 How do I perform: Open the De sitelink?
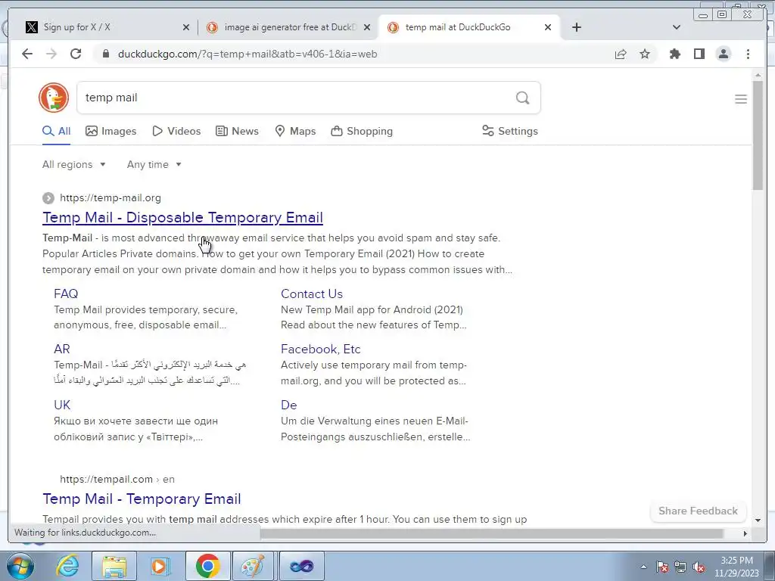point(288,405)
